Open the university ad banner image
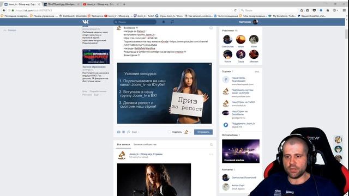This screenshot has width=349, height=196. [x=96, y=57]
